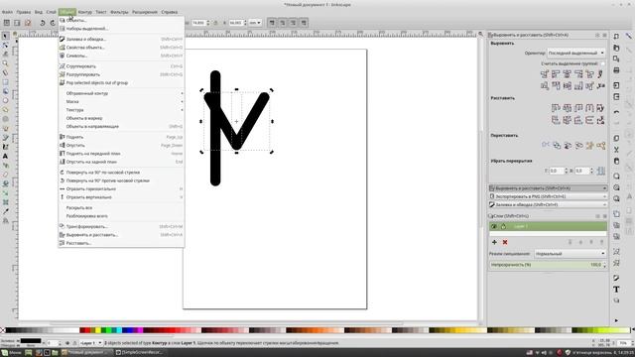Choose 'Поднять на передний план' menu entry
This screenshot has width=635, height=357.
coord(121,154)
